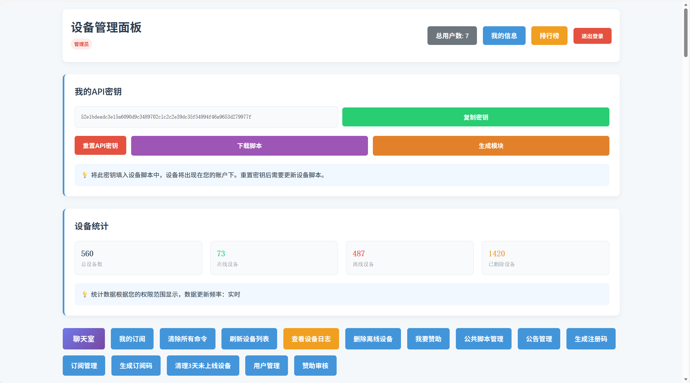Click 生成注册码

[591, 339]
